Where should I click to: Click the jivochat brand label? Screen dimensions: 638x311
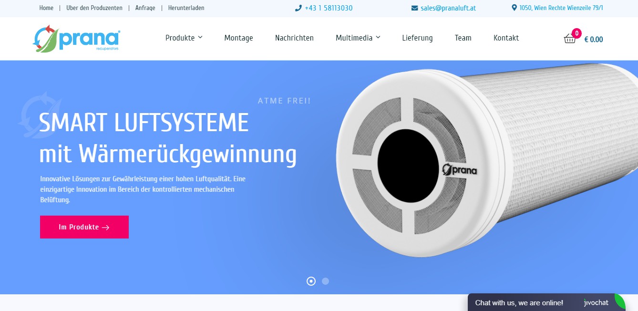(x=596, y=303)
